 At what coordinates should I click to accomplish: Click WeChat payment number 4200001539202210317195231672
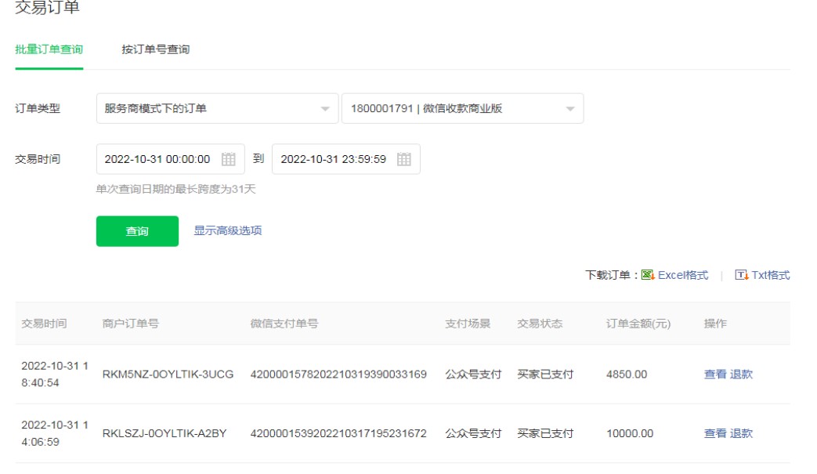(x=338, y=433)
